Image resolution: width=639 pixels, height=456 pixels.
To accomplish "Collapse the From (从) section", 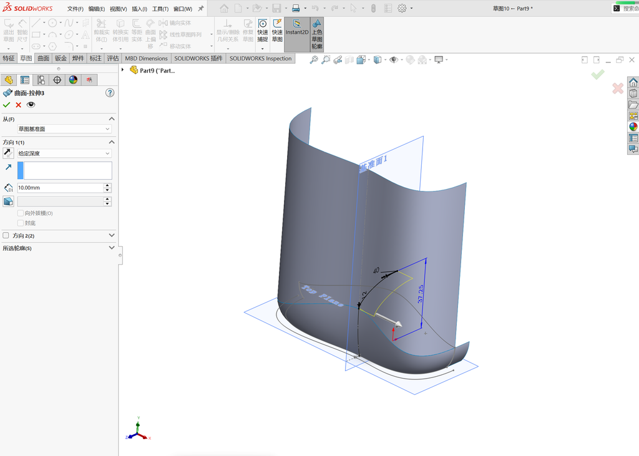I will [x=112, y=119].
